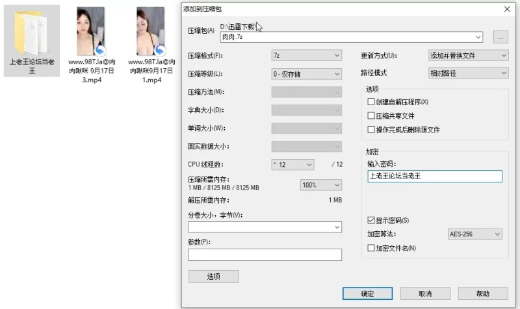Click the disabled 压缩方法 dropdown

[x=306, y=92]
